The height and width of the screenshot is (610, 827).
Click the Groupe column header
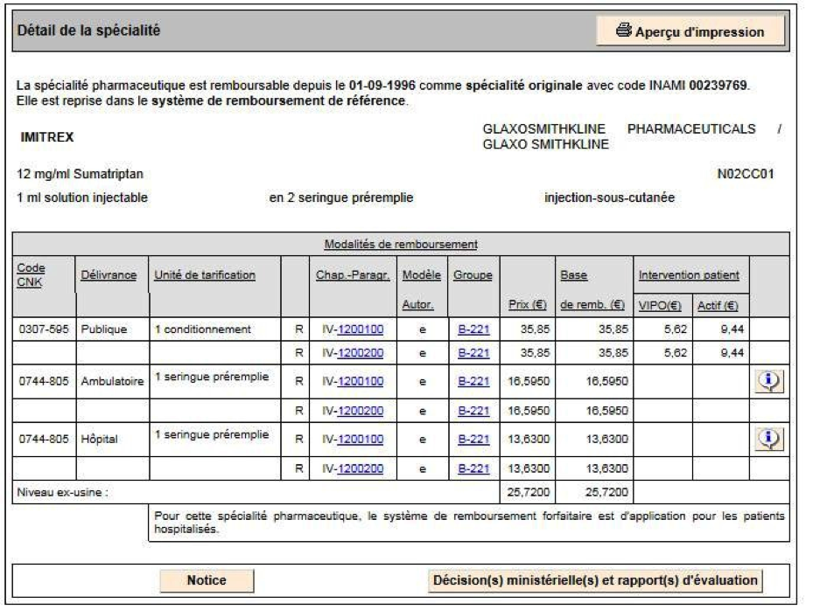point(473,275)
